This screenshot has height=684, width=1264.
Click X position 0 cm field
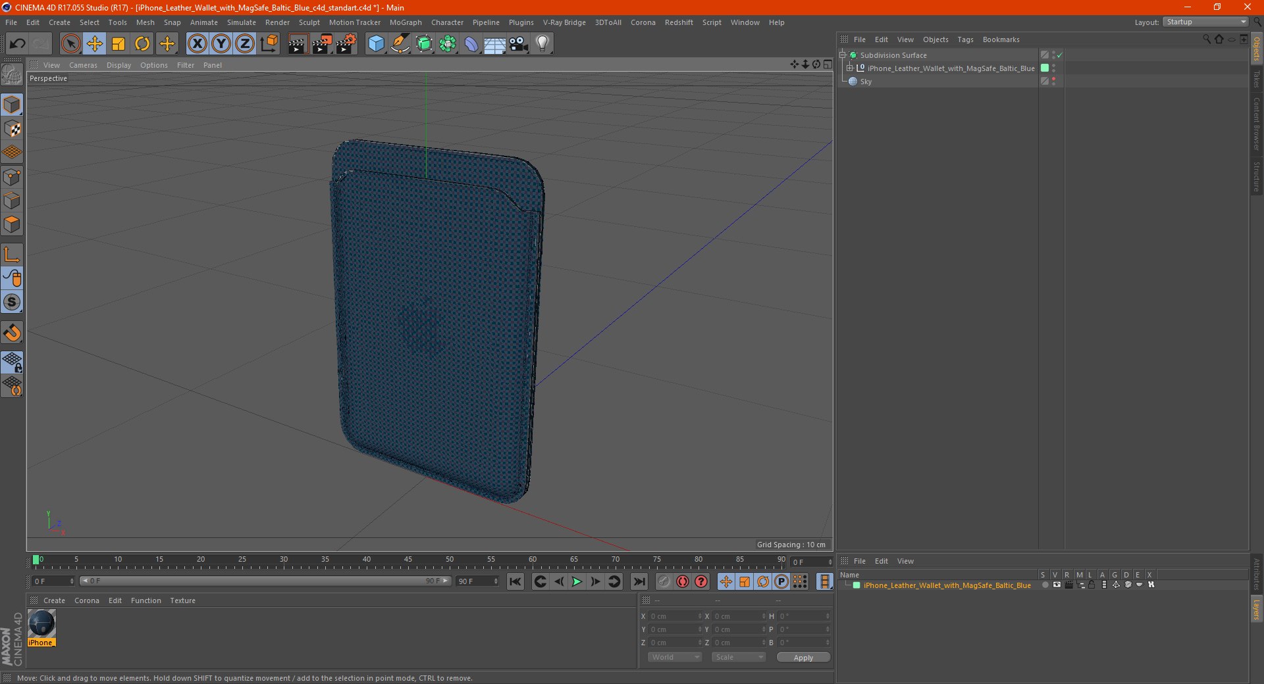coord(675,616)
